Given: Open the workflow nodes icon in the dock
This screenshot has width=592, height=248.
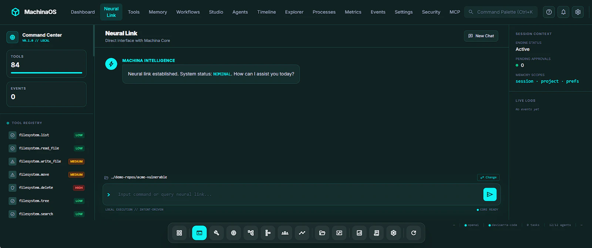Looking at the screenshot, I should (x=251, y=233).
